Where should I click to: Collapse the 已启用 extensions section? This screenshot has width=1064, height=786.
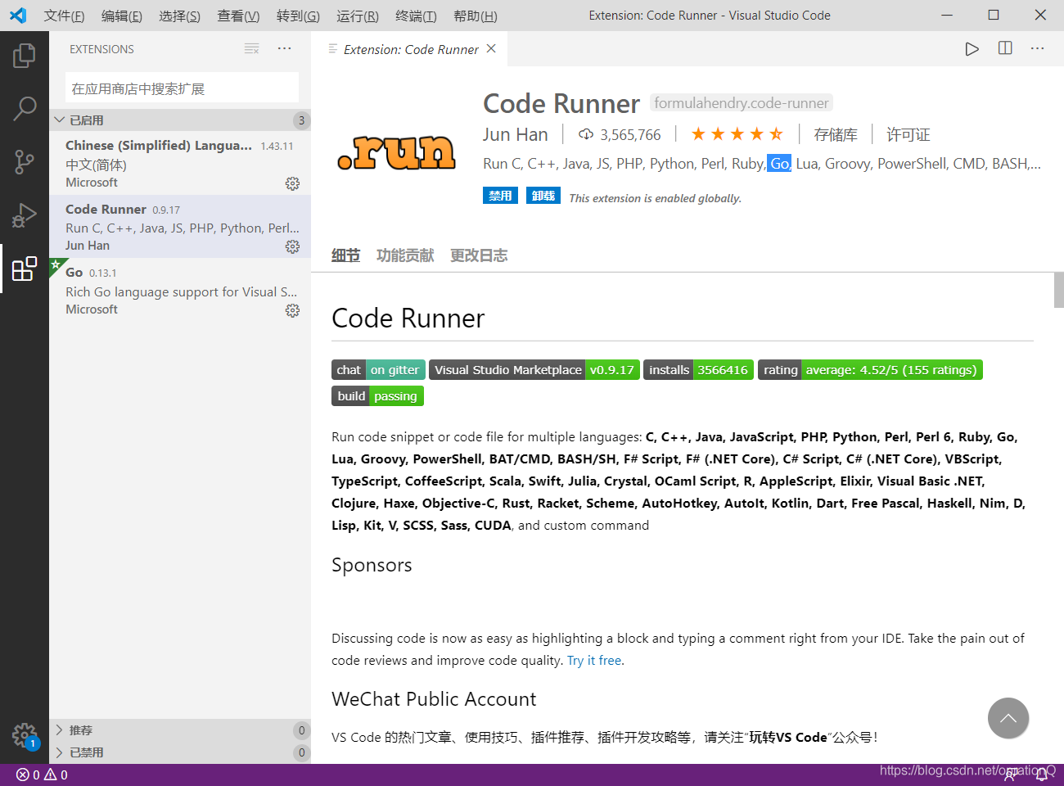coord(180,120)
